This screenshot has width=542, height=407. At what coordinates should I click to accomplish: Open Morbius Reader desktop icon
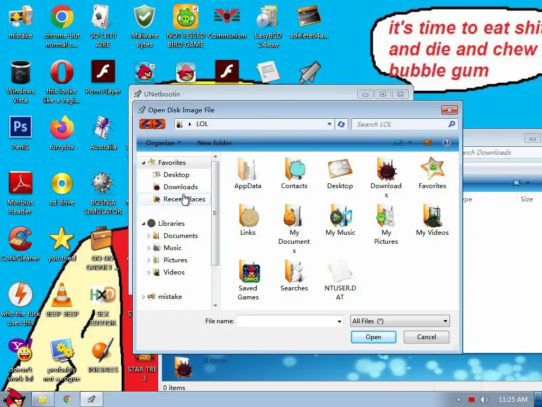click(x=21, y=193)
